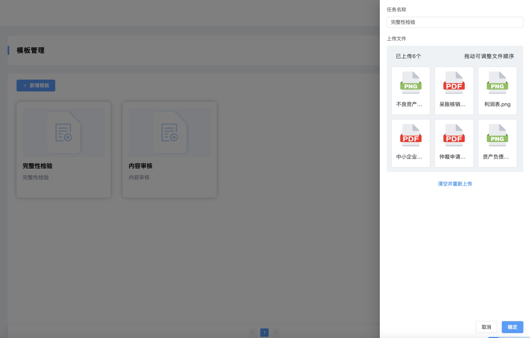
Task: Select the PNG icon for 资产负债 file
Action: click(x=497, y=135)
